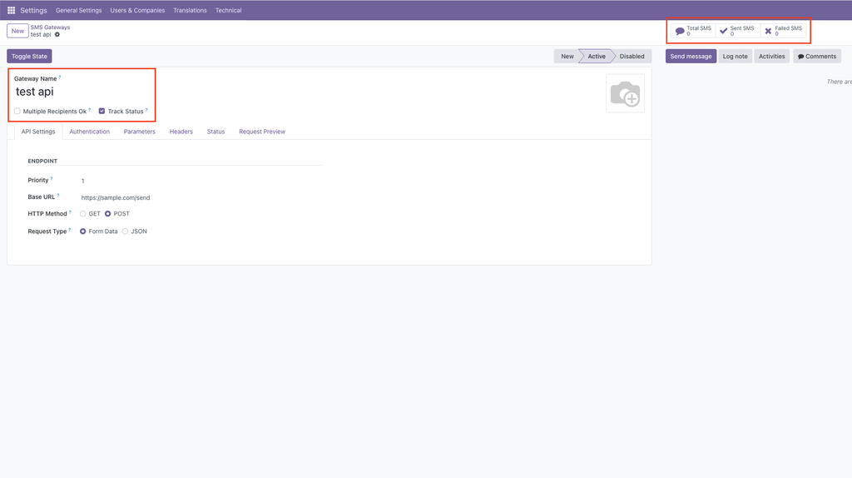Click help tooltip icon next to Base URL
The width and height of the screenshot is (852, 478).
tap(58, 196)
